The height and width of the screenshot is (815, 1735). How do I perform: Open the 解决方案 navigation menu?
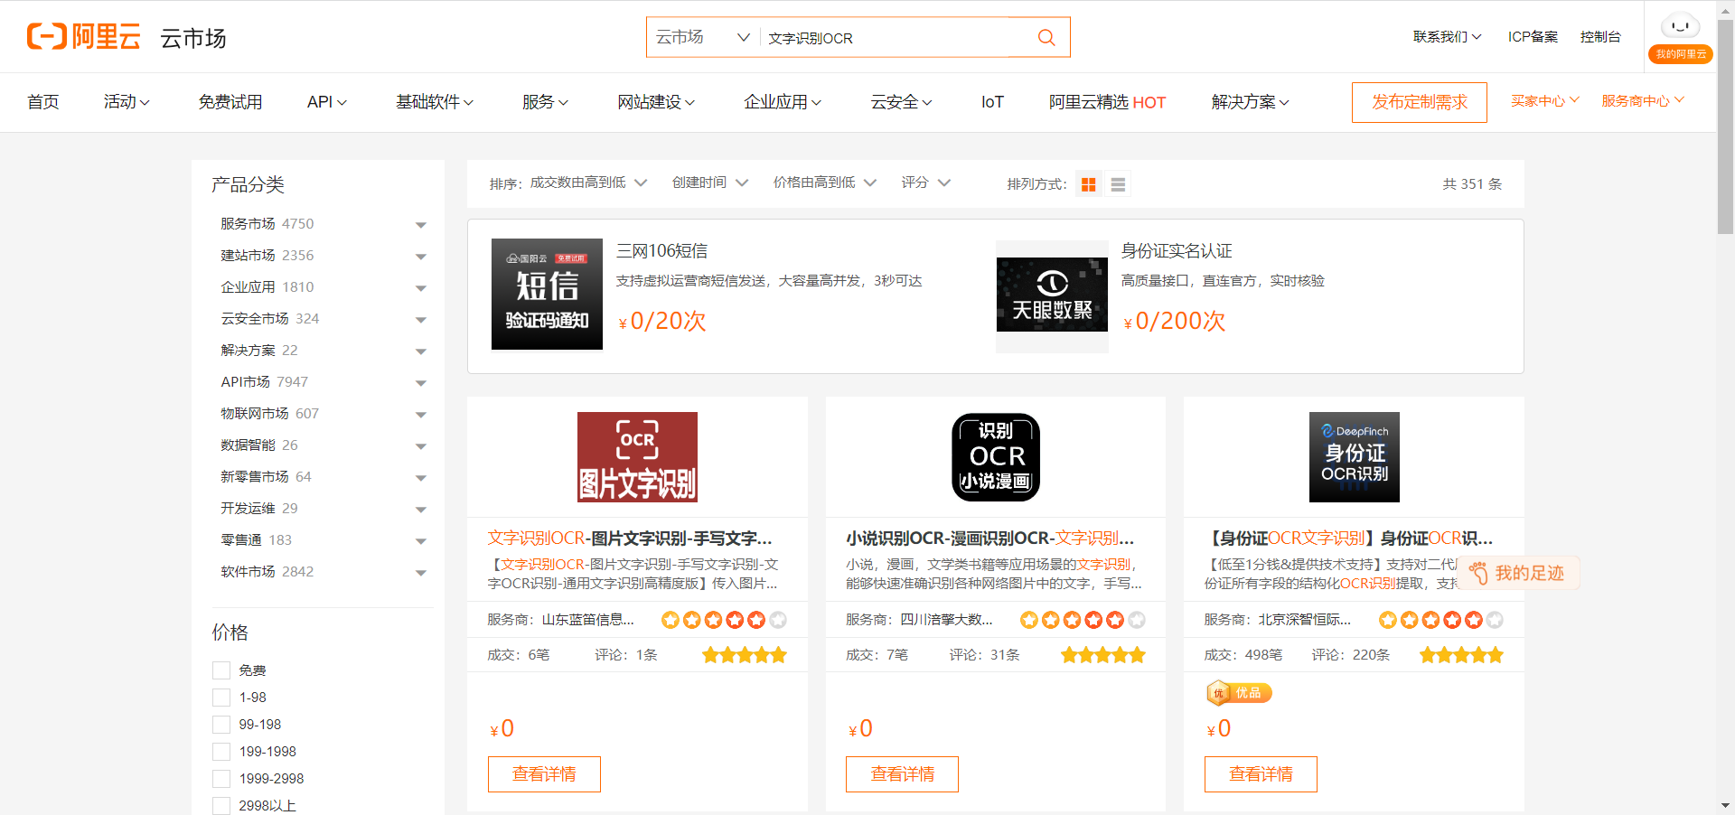point(1251,102)
